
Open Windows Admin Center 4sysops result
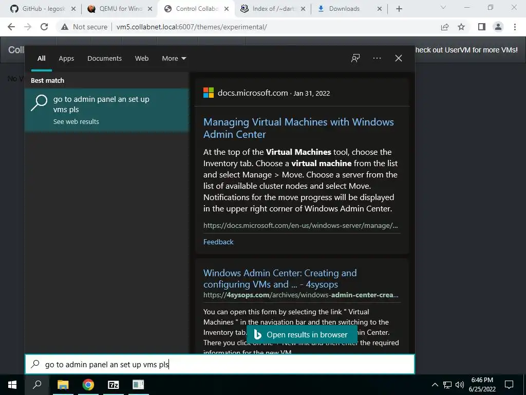[280, 278]
